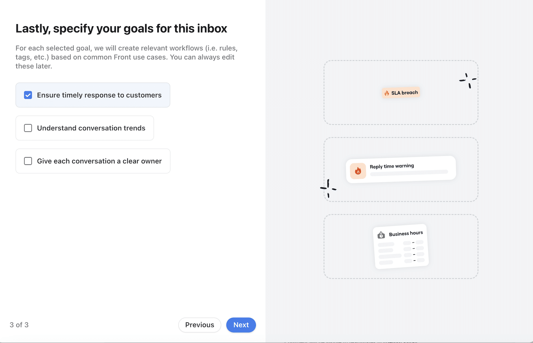Click the clock sign icon beside Business hours
Viewport: 533px width, 343px height.
click(381, 235)
